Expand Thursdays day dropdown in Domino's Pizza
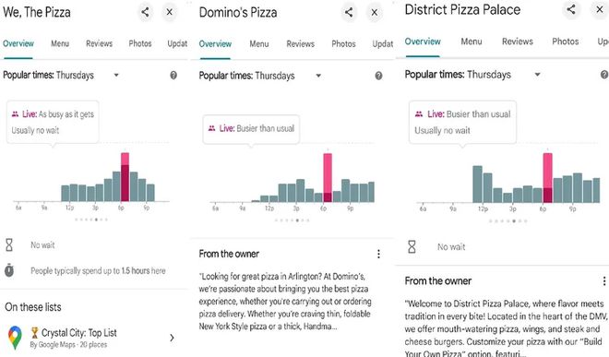 (318, 76)
